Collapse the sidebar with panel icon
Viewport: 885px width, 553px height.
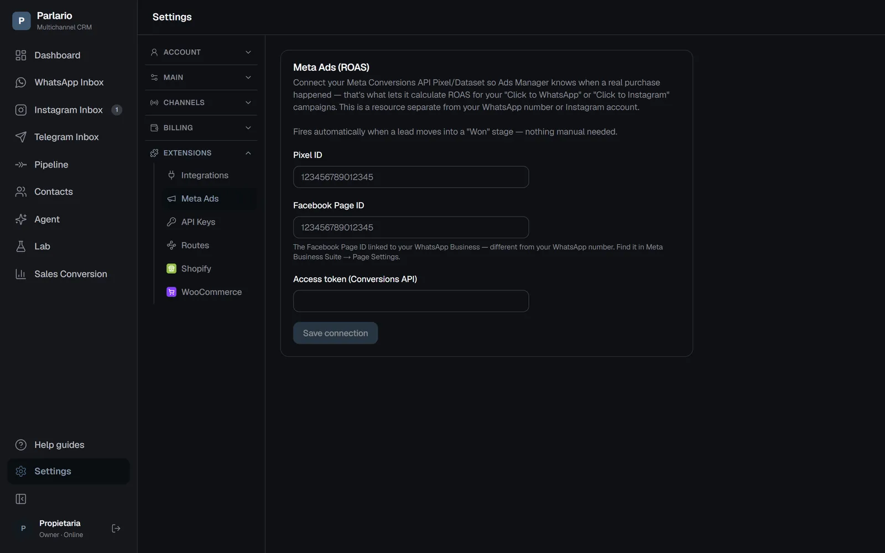tap(21, 499)
